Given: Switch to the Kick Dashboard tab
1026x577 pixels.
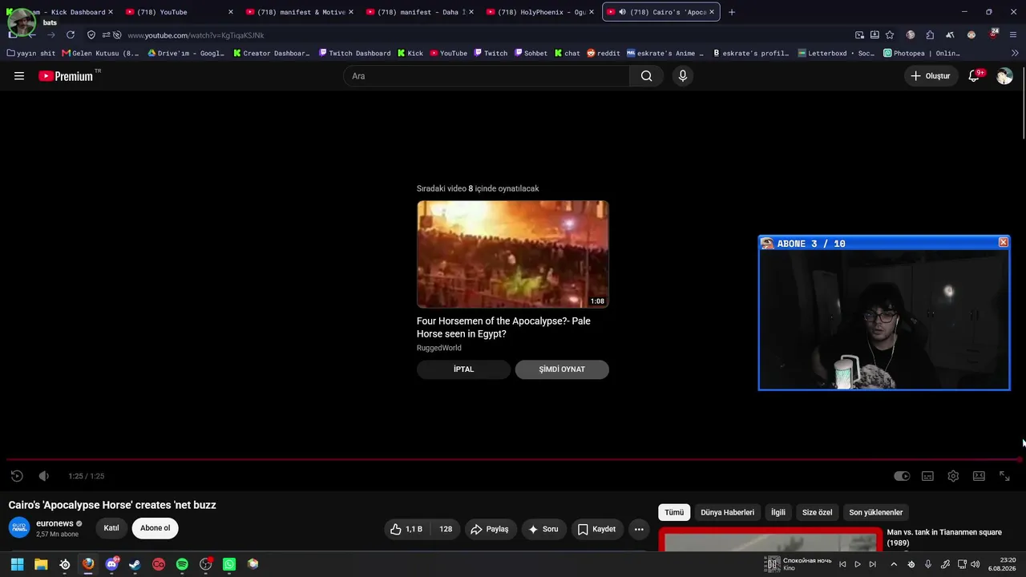Looking at the screenshot, I should click(60, 12).
